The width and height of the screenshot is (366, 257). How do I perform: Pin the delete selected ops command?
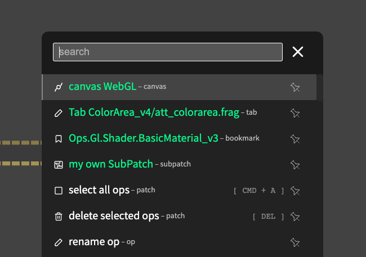[x=295, y=217]
